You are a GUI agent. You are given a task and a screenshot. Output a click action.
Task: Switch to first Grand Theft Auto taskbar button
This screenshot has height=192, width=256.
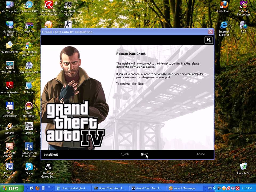pyautogui.click(x=110, y=188)
